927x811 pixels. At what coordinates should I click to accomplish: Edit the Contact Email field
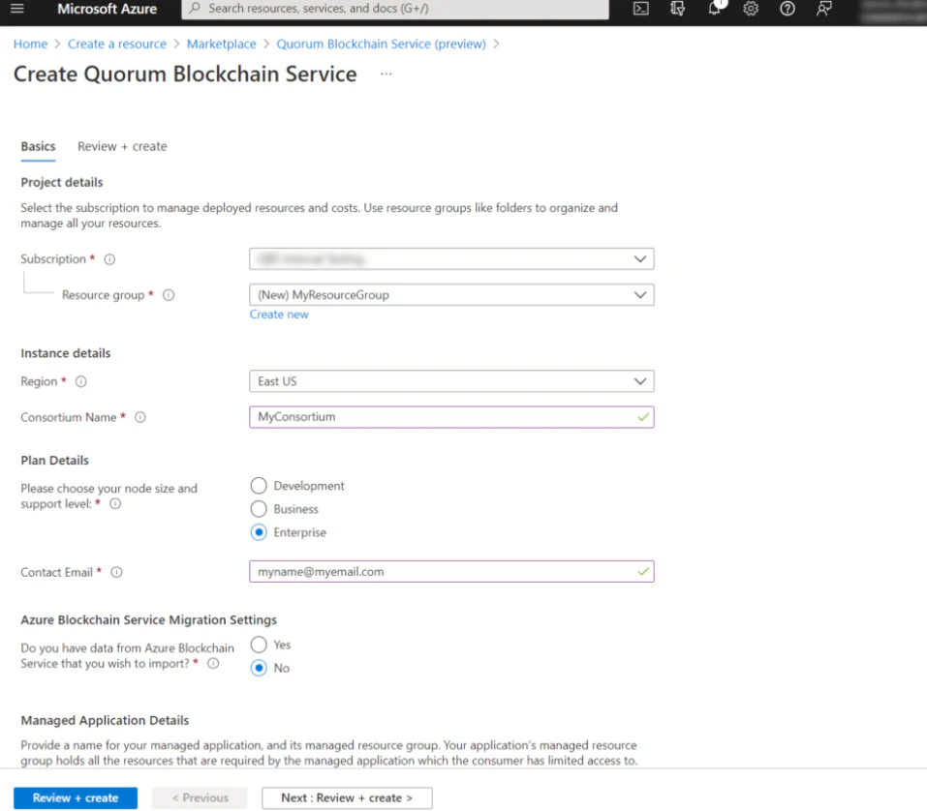point(450,571)
